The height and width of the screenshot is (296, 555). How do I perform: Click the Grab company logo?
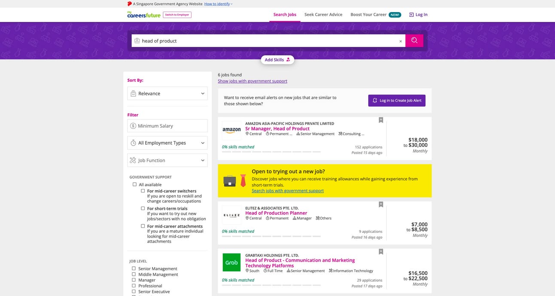point(232,262)
